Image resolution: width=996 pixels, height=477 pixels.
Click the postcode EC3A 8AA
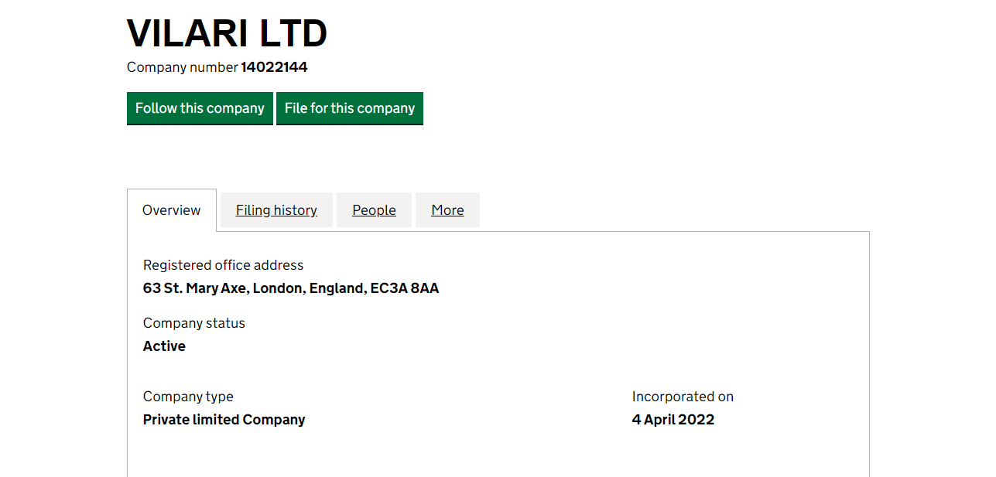pyautogui.click(x=405, y=288)
